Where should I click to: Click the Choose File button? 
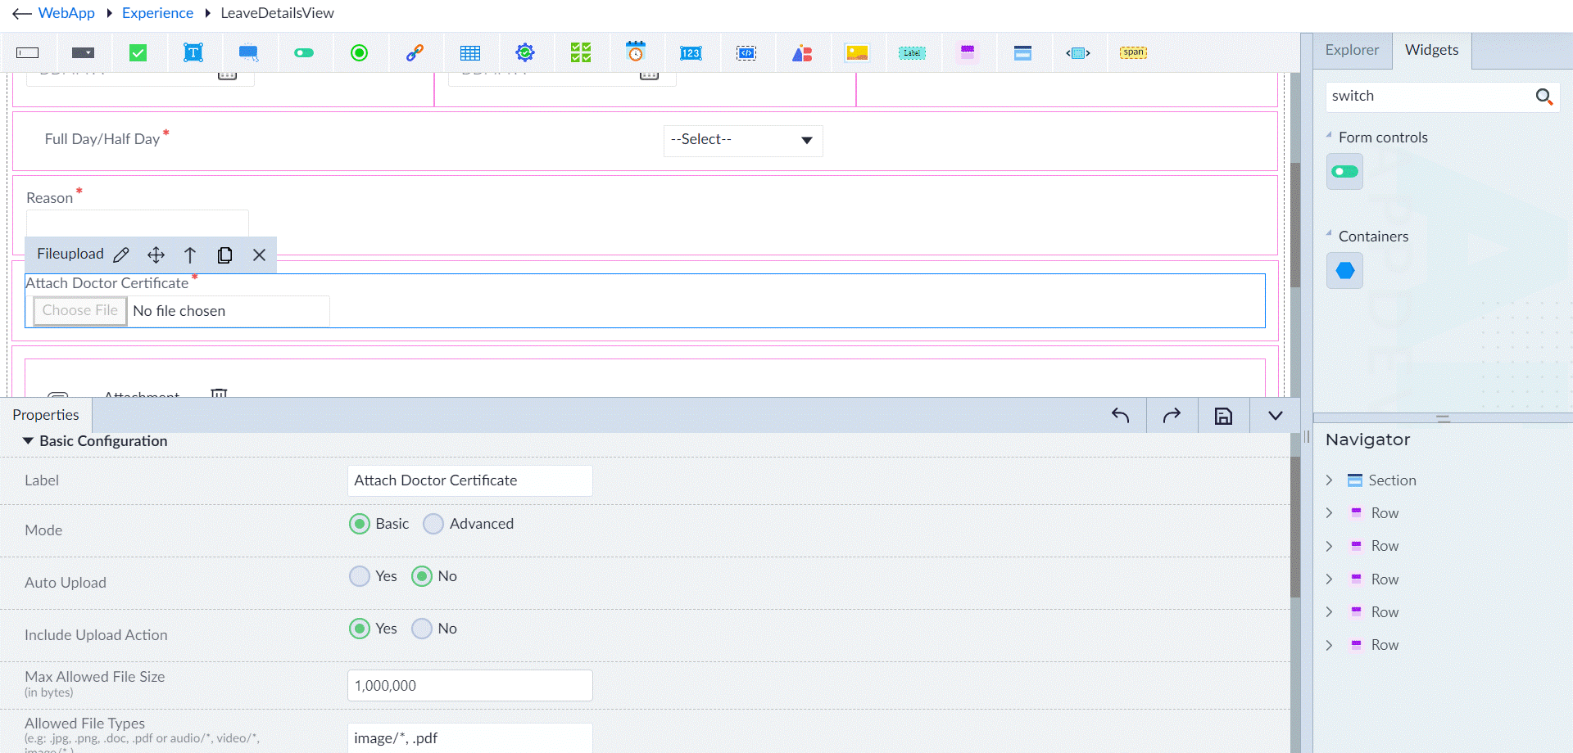[x=79, y=310]
